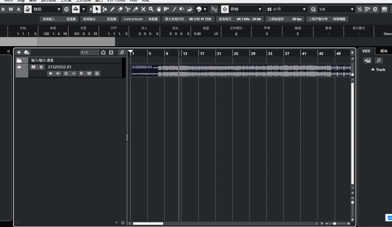392x227 pixels.
Task: Open the track control settings icon
Action: tap(111, 52)
